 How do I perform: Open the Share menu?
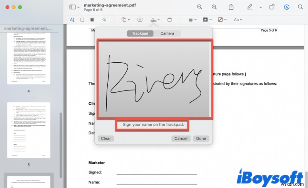click(231, 7)
